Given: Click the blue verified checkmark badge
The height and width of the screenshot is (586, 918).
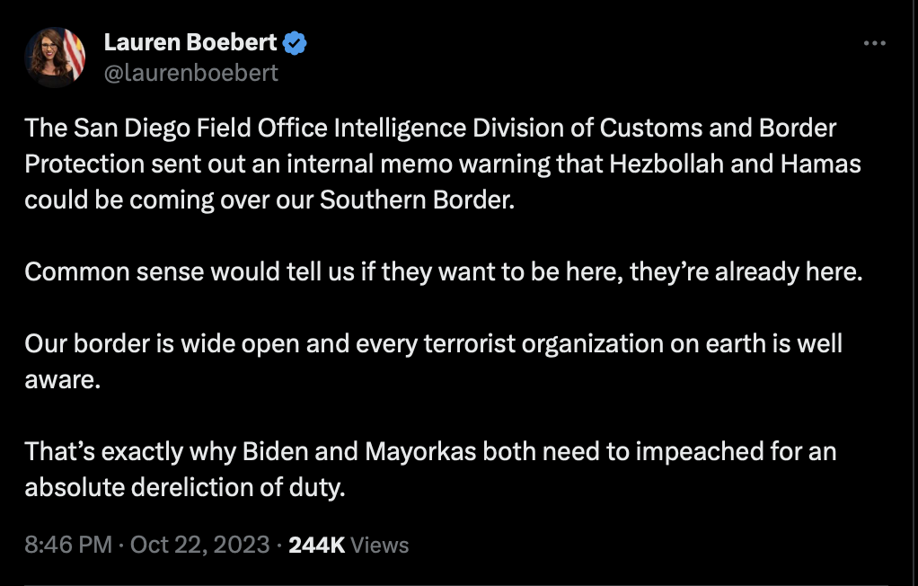Looking at the screenshot, I should (296, 42).
